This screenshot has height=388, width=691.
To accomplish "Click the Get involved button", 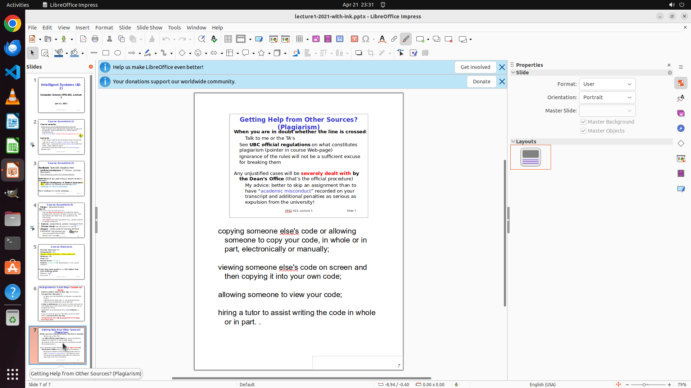I will (x=475, y=67).
